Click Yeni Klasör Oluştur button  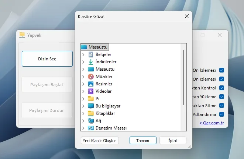(100, 141)
